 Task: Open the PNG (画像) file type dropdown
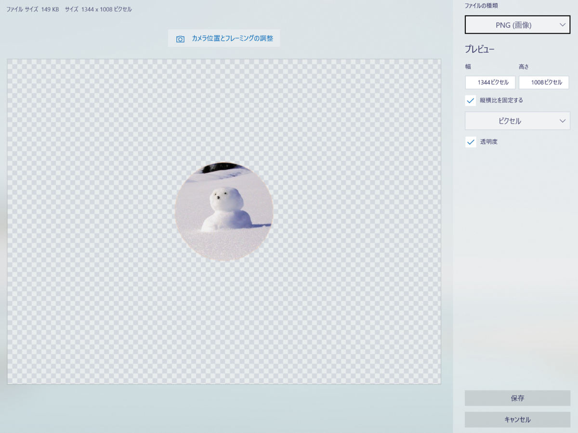coord(517,25)
